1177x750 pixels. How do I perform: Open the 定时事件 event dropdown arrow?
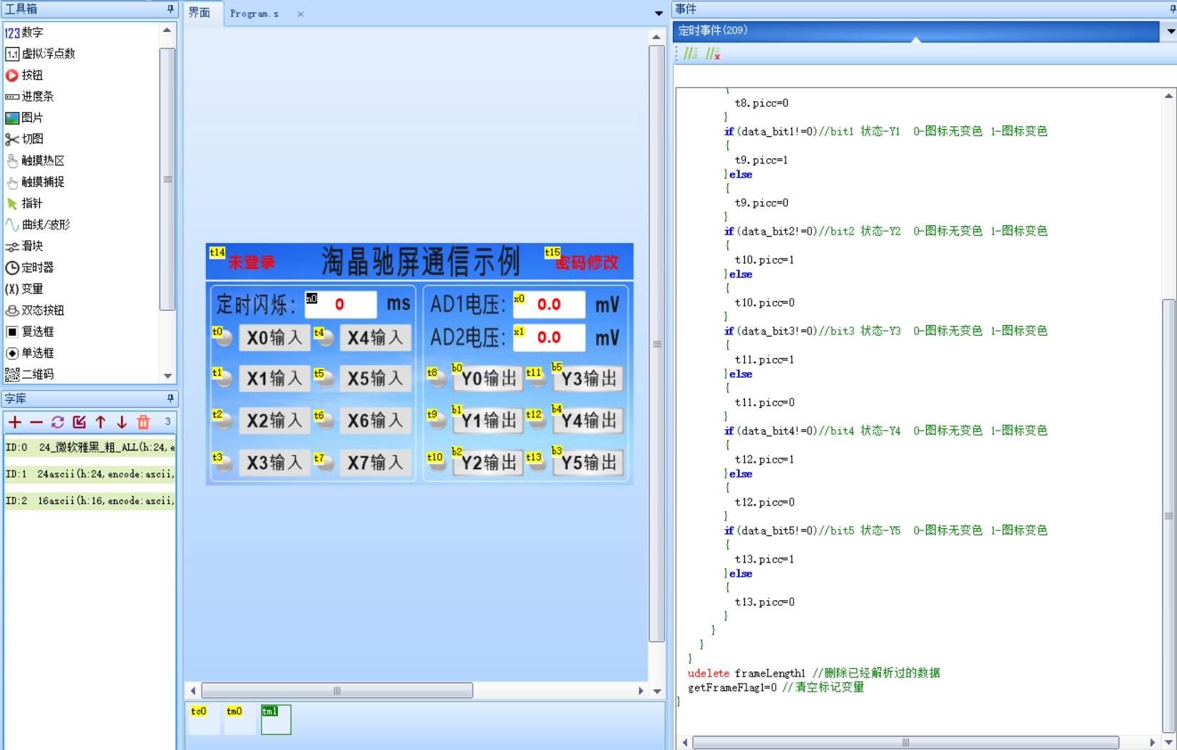tap(1170, 31)
